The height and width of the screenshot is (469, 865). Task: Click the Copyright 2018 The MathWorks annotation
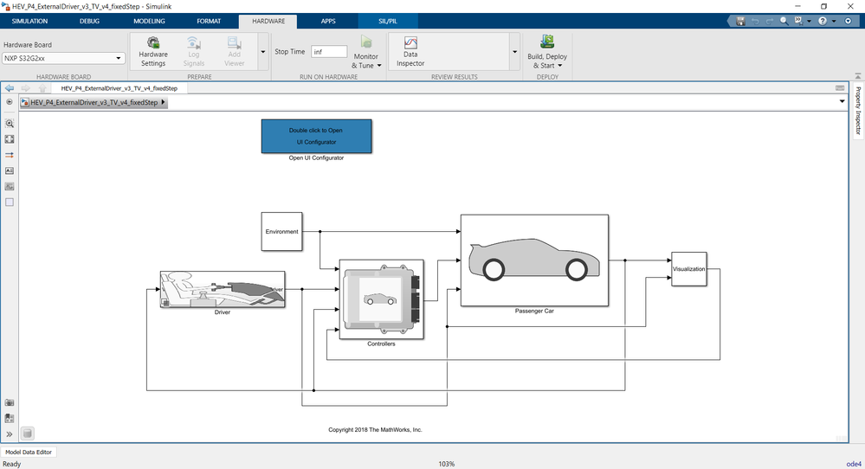(x=375, y=429)
